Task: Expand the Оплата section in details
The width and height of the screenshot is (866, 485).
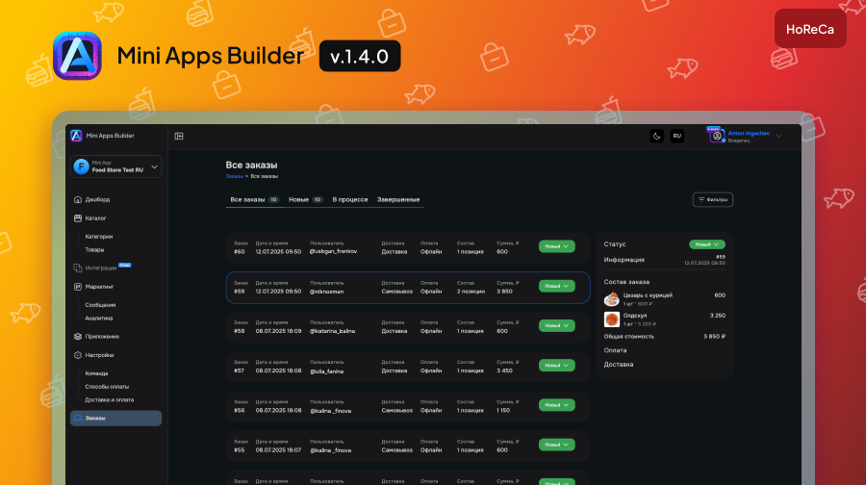Action: (615, 350)
